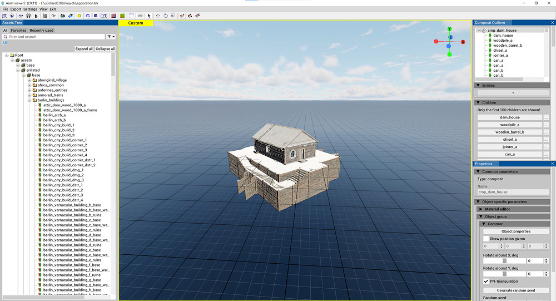Collapse the Common parameters section
This screenshot has width=556, height=301.
click(x=478, y=171)
